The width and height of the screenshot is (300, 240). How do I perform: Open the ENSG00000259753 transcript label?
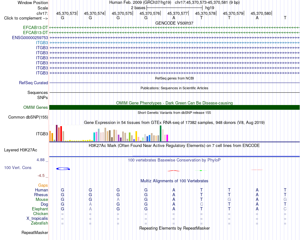click(x=30, y=38)
